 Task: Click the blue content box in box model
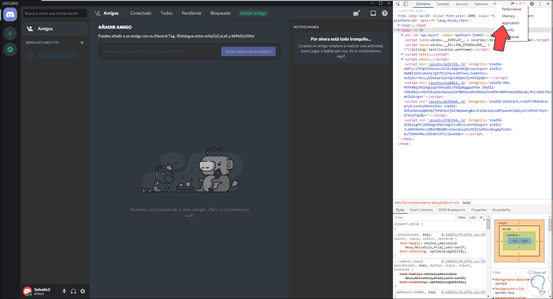[519, 241]
